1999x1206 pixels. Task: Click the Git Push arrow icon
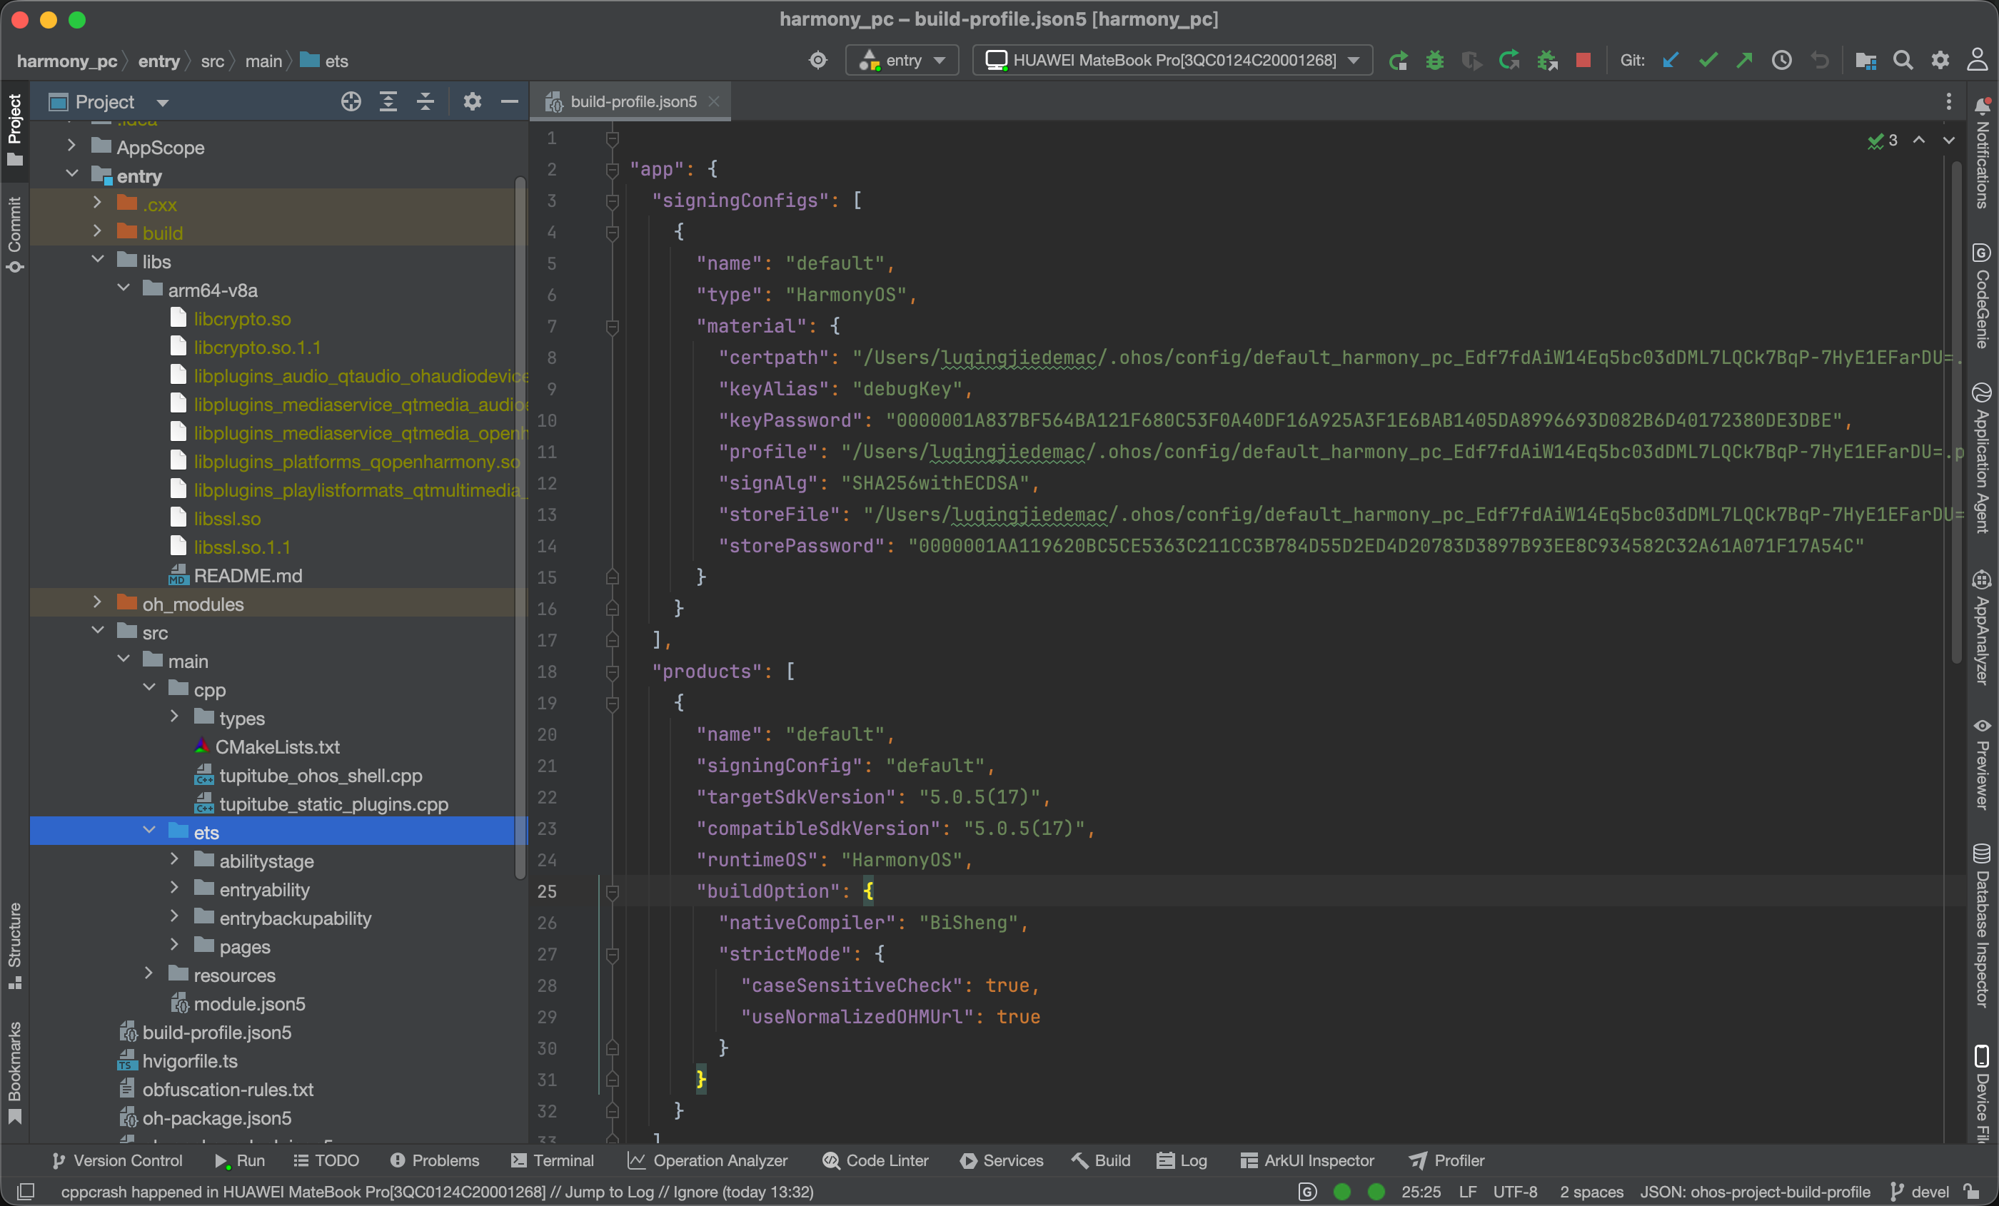(x=1744, y=61)
